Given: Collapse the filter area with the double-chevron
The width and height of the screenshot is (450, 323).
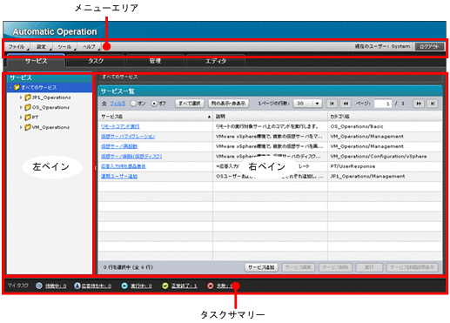Looking at the screenshot, I should (104, 104).
